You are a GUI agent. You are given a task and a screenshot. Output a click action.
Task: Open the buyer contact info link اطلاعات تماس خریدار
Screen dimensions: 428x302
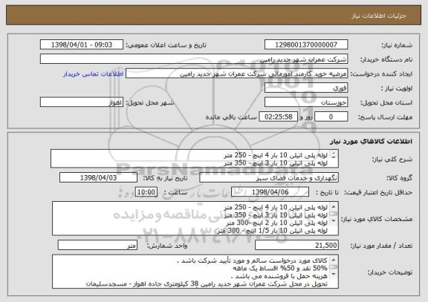click(94, 74)
